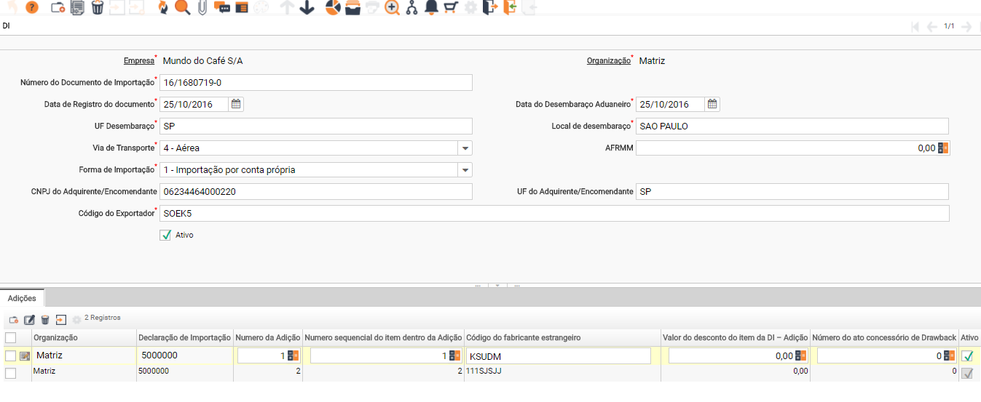
Task: Click the "2 Registros" count text
Action: [x=103, y=318]
